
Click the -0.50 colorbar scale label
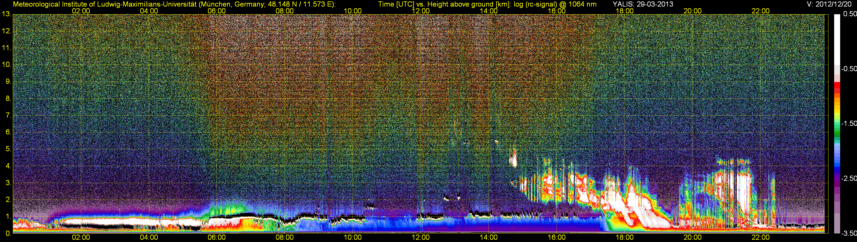point(849,69)
